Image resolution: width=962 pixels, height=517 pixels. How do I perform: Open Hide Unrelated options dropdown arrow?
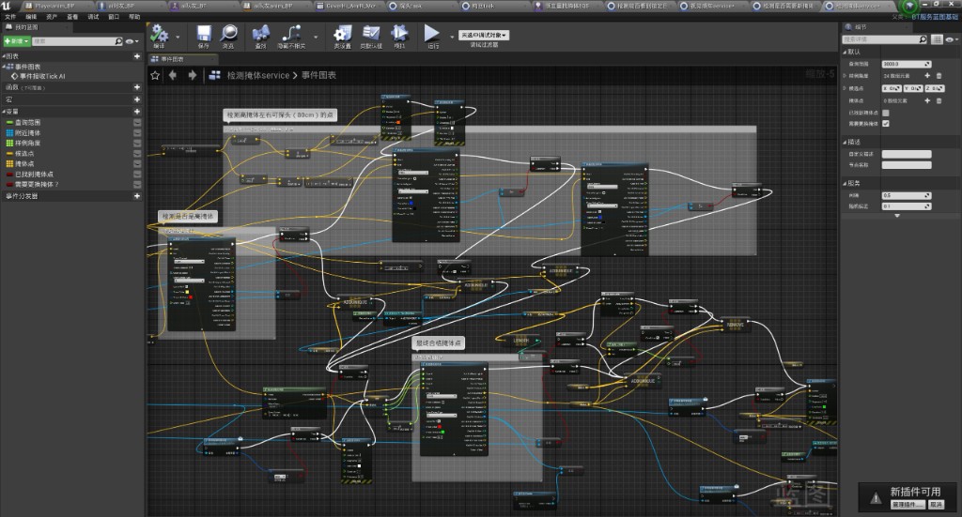tap(316, 38)
